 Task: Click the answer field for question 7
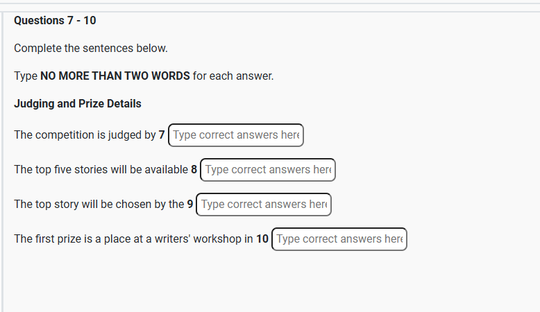point(235,135)
